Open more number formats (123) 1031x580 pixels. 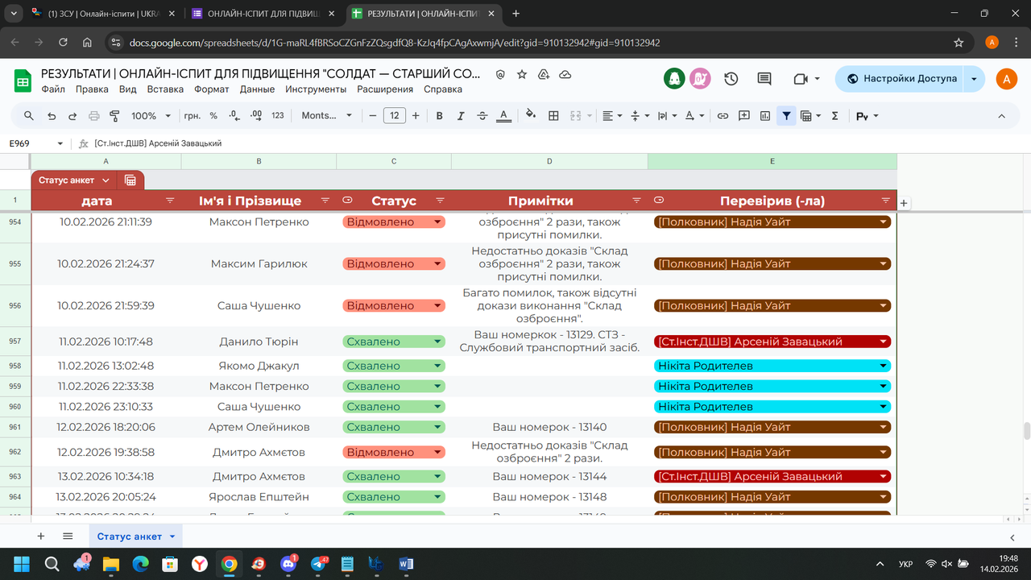(x=278, y=116)
